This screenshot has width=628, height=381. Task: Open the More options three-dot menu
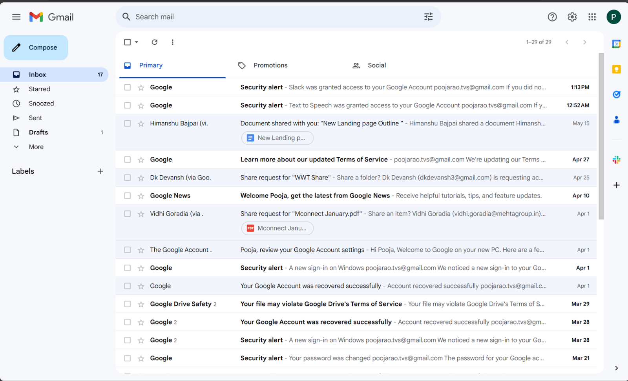[x=173, y=42]
